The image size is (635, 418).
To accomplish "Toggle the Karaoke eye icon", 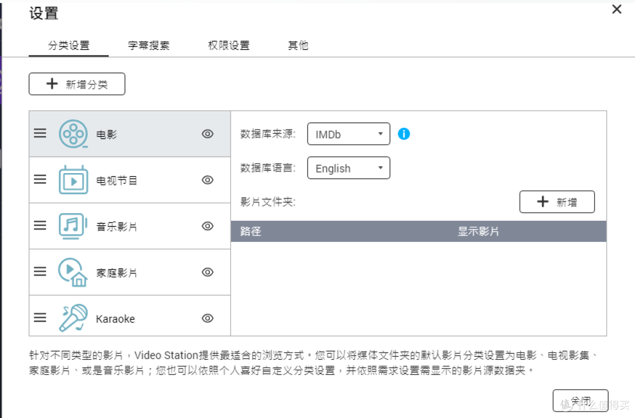I will coord(207,317).
